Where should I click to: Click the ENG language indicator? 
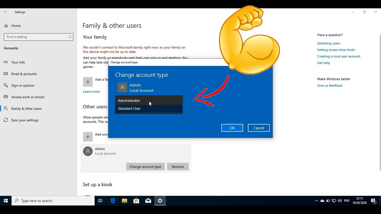(347, 201)
